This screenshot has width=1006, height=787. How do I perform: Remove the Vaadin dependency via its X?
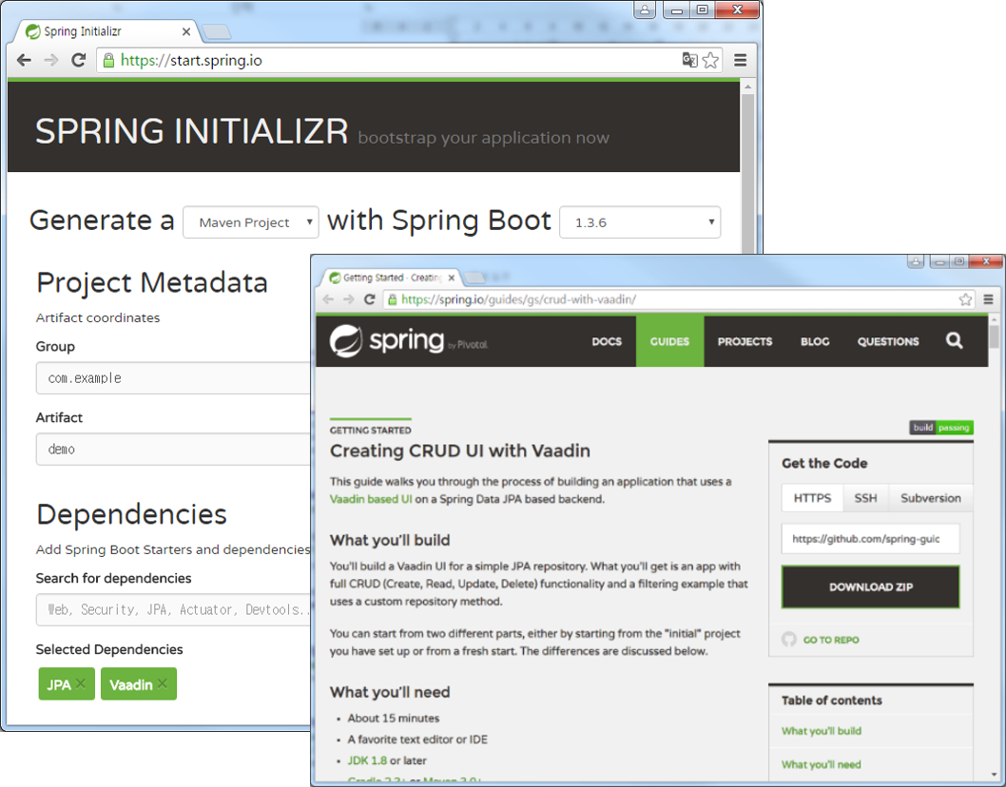[163, 683]
